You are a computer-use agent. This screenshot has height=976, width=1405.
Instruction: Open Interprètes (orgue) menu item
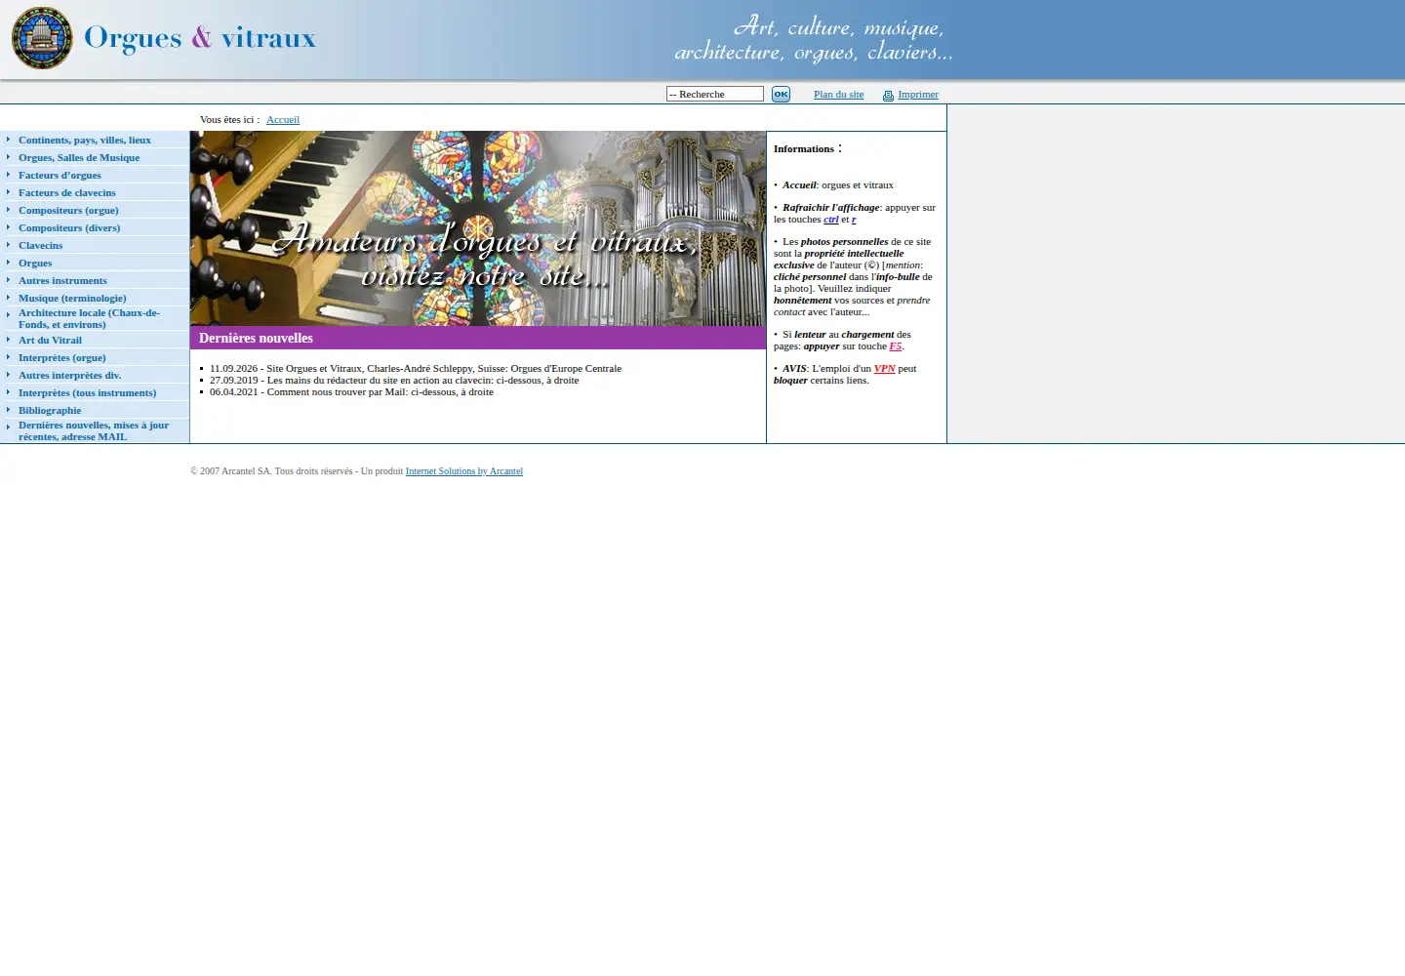click(x=62, y=358)
